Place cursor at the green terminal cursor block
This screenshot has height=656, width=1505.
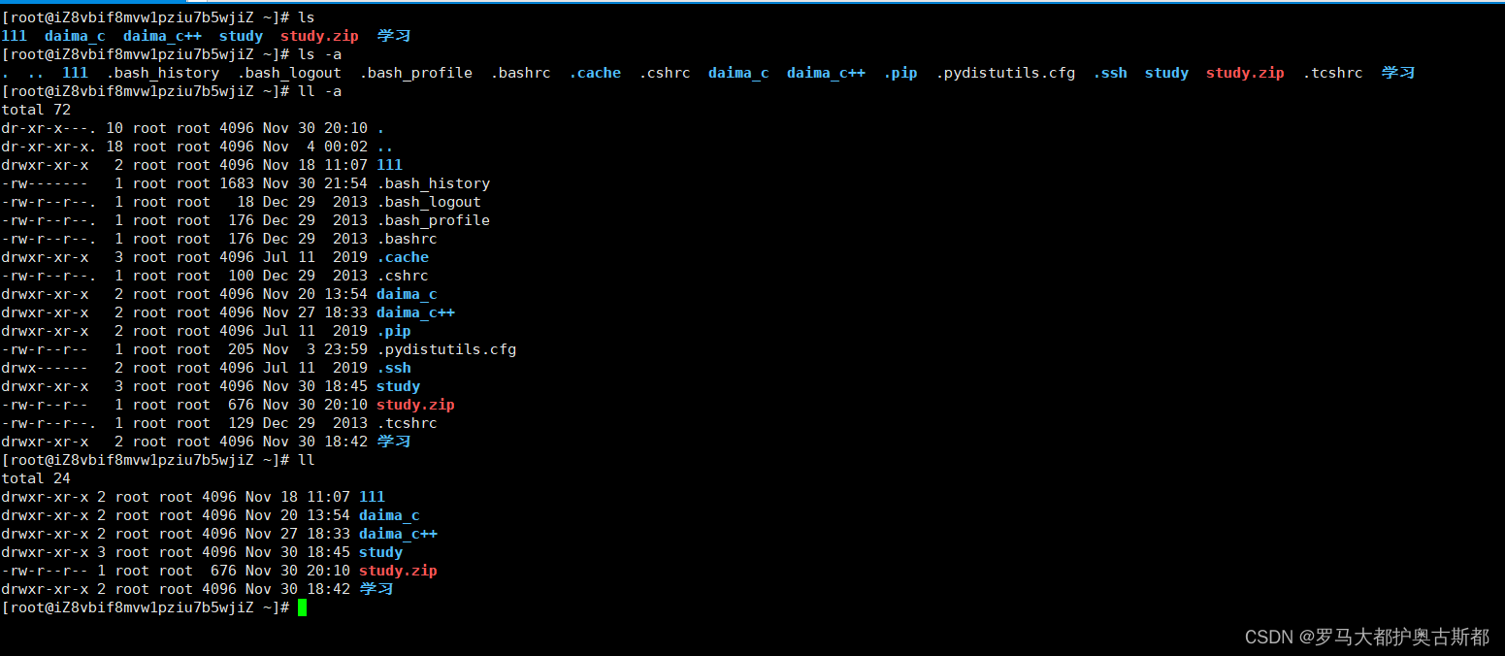click(302, 607)
